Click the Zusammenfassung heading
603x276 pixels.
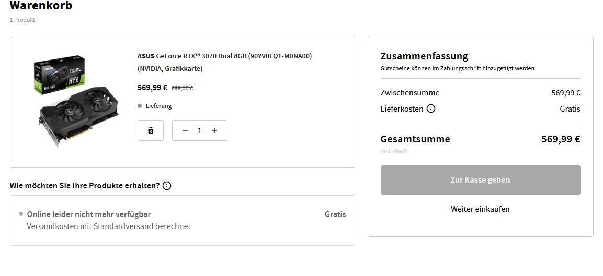coord(424,56)
